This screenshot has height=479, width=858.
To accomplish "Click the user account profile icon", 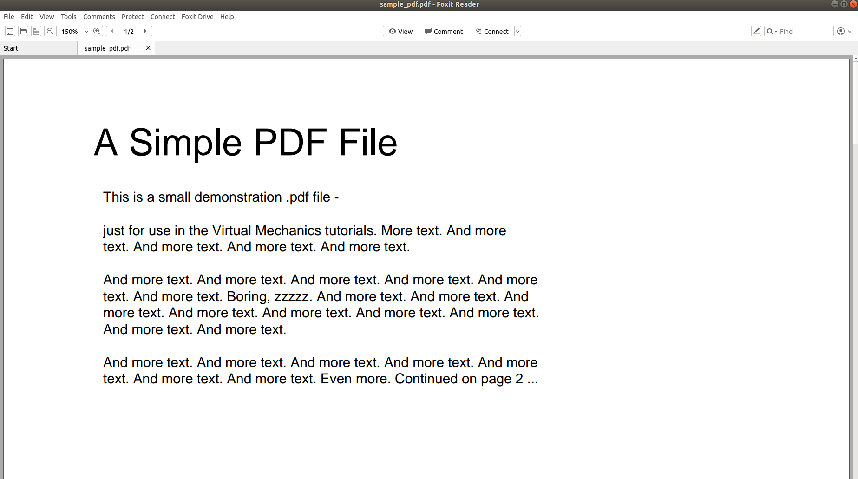I will coord(840,31).
